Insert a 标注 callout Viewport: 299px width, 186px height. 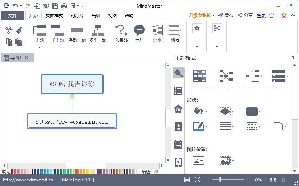click(139, 33)
